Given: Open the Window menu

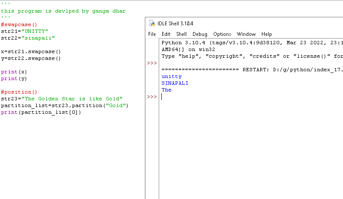Looking at the screenshot, I should (x=246, y=34).
